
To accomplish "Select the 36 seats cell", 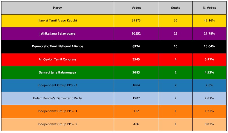I will (176, 21).
